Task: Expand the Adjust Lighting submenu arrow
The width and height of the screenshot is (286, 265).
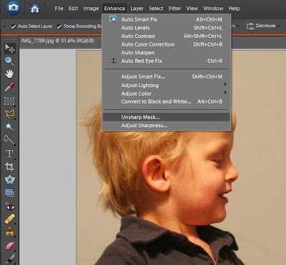Action: click(225, 84)
